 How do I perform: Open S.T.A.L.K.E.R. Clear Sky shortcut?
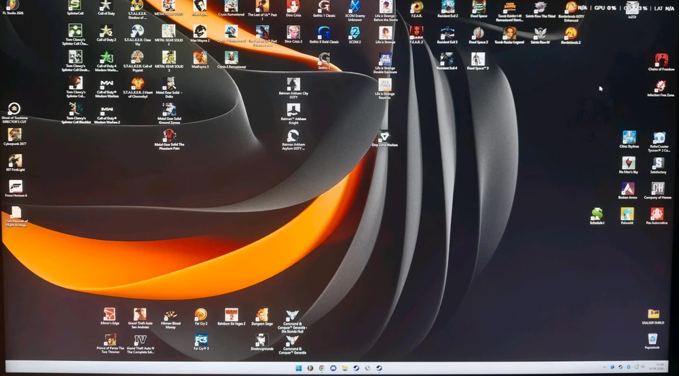(138, 34)
